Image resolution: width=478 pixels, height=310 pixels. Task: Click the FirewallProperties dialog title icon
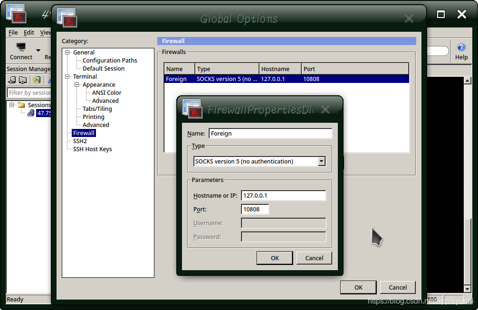tap(192, 108)
